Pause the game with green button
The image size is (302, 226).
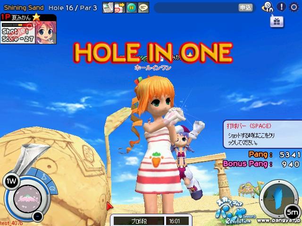[132, 8]
